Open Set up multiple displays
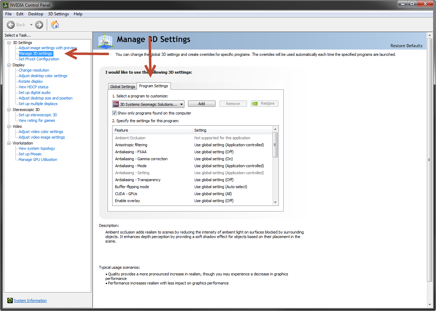This screenshot has height=311, width=436. [x=38, y=104]
